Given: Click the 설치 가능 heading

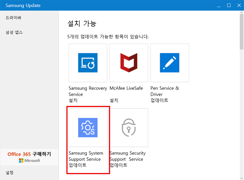Looking at the screenshot, I should (82, 24).
